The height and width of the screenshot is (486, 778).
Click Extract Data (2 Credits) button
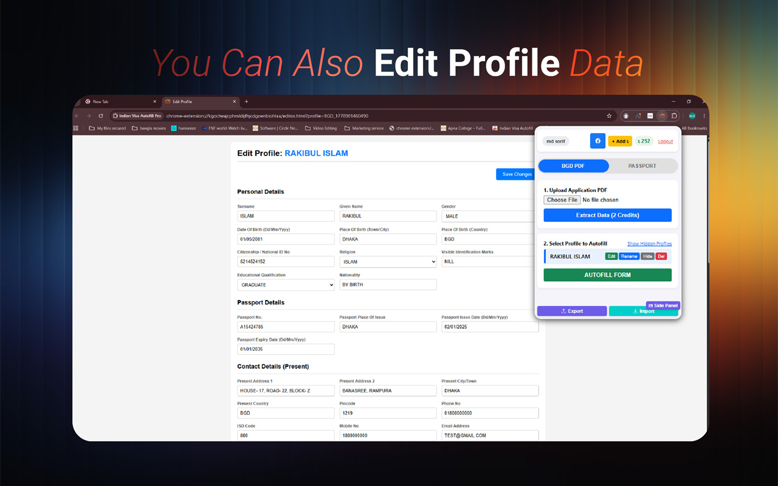coord(607,215)
